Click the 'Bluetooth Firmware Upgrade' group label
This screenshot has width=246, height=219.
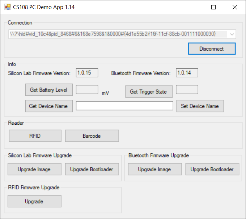(x=158, y=155)
